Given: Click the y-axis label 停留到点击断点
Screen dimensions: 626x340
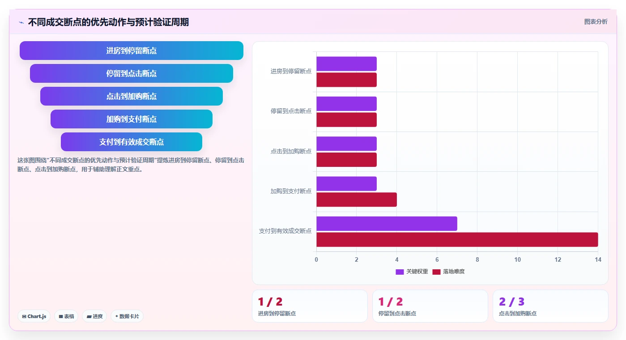Looking at the screenshot, I should [x=291, y=111].
